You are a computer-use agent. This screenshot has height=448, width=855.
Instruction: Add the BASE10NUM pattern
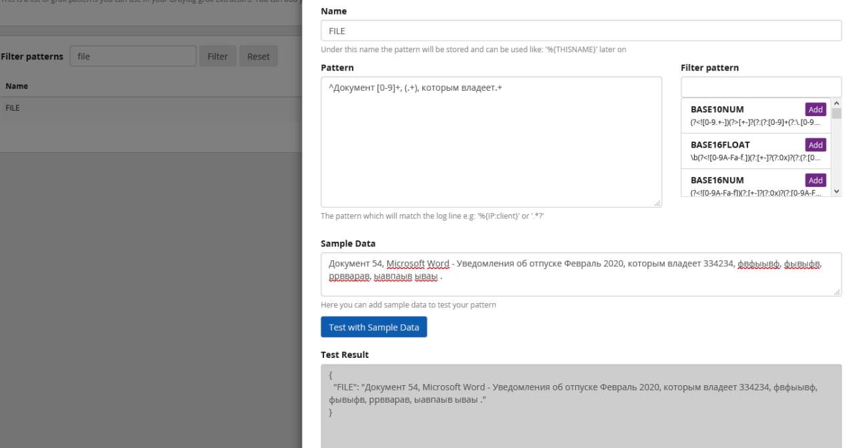(815, 109)
